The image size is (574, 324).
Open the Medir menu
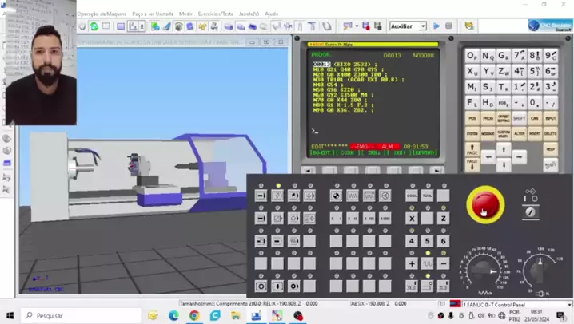tap(185, 14)
